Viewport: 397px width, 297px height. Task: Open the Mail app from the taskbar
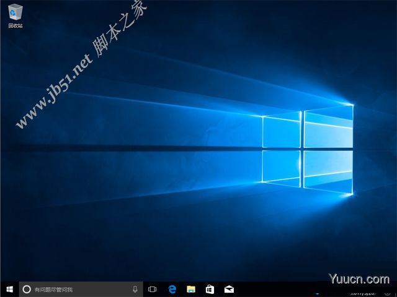[229, 289]
